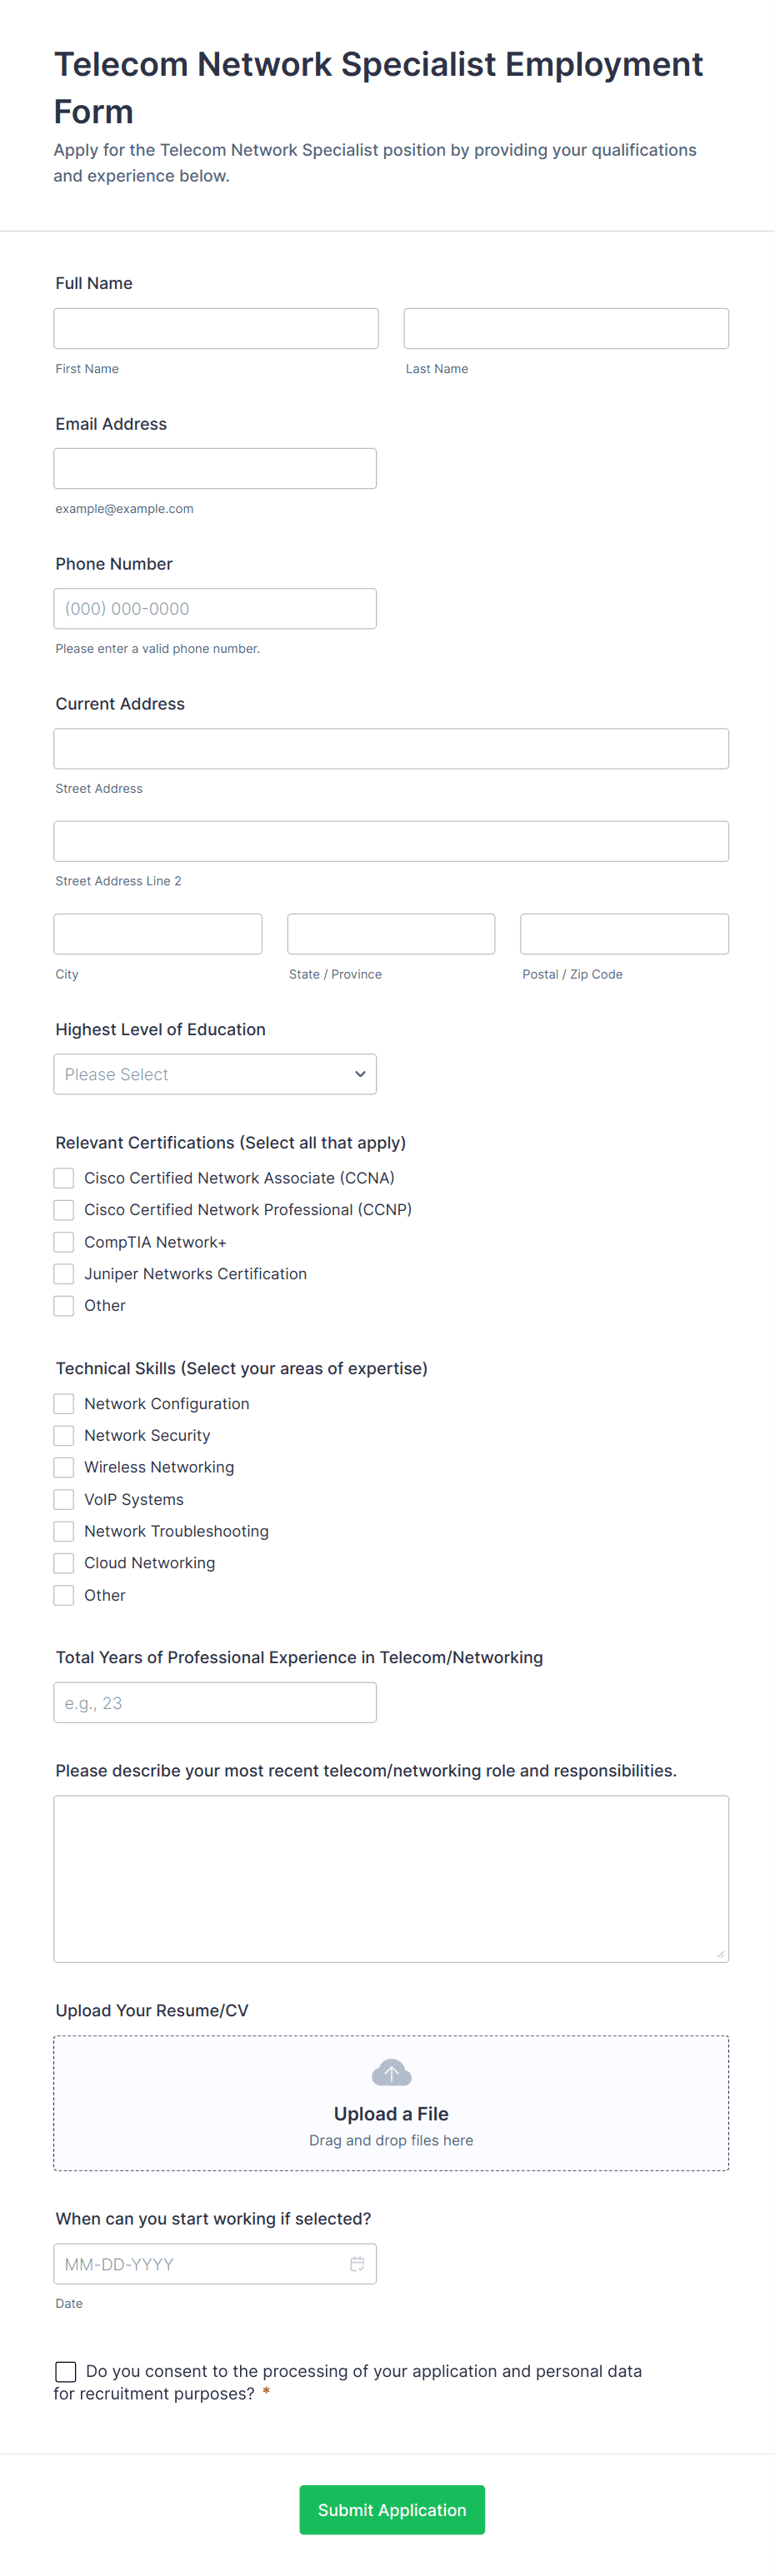775x2576 pixels.
Task: Tick the Cloud Networking checkbox
Action: coord(64,1563)
